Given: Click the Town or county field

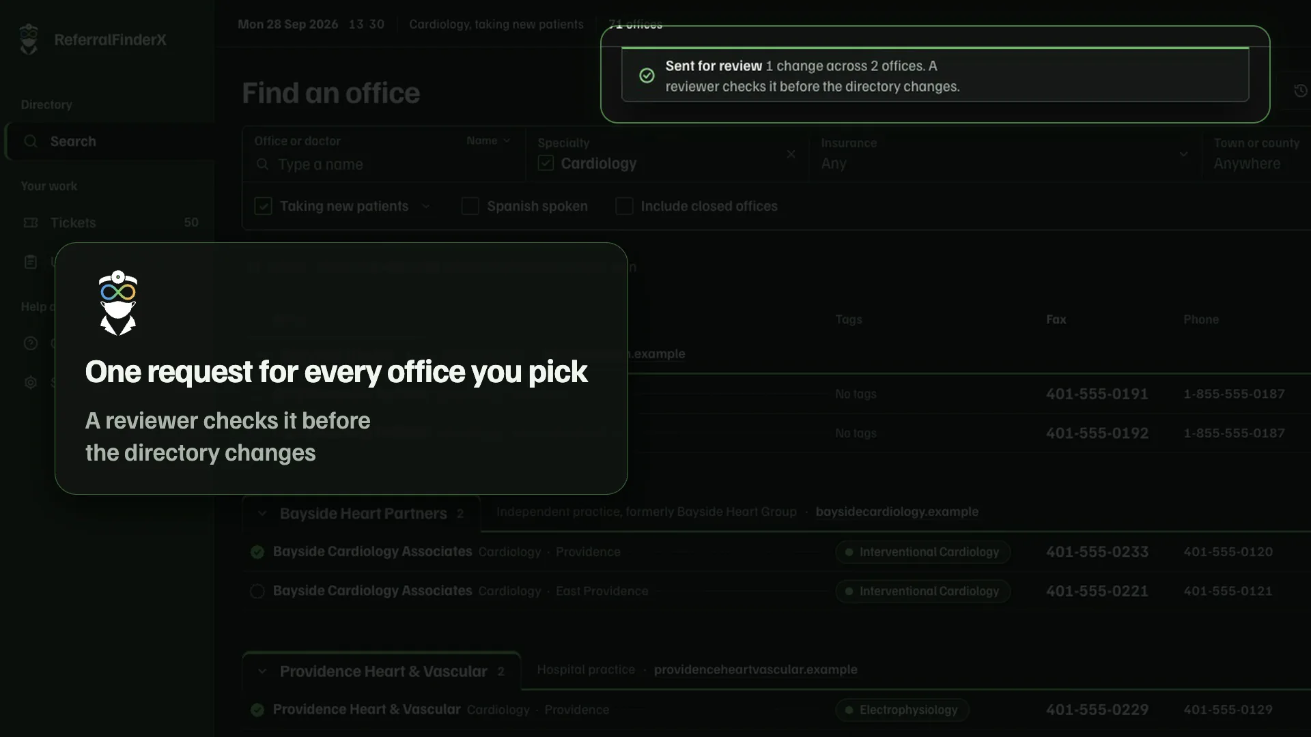Looking at the screenshot, I should coord(1256,154).
